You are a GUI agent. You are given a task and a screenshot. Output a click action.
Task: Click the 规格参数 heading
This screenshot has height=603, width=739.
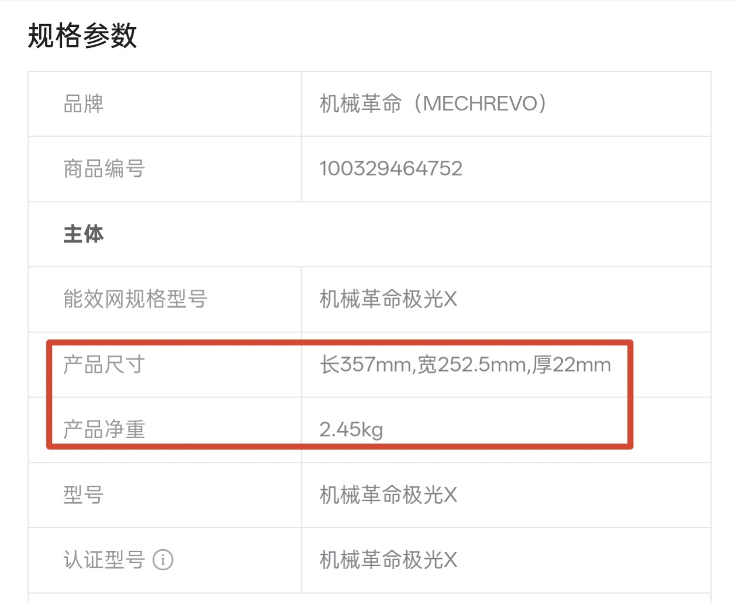click(x=82, y=36)
